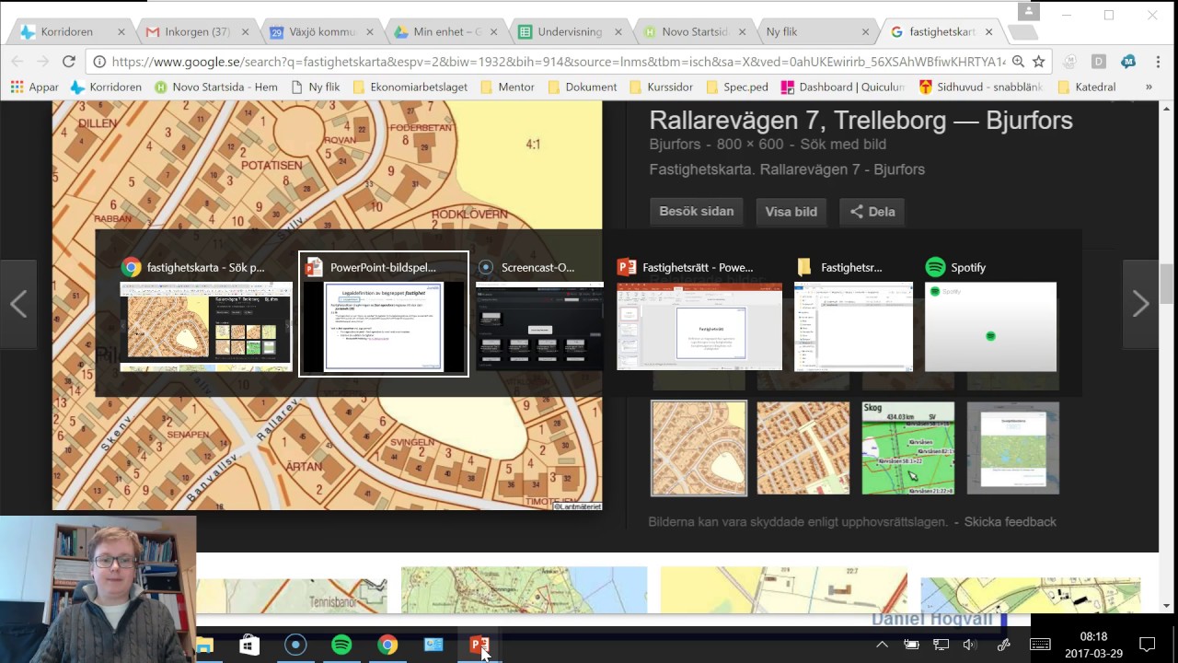
Task: Select the fastighetskarta Chrome window in switcher
Action: pos(205,314)
